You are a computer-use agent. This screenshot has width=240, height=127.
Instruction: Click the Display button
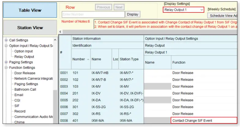tap(133, 14)
